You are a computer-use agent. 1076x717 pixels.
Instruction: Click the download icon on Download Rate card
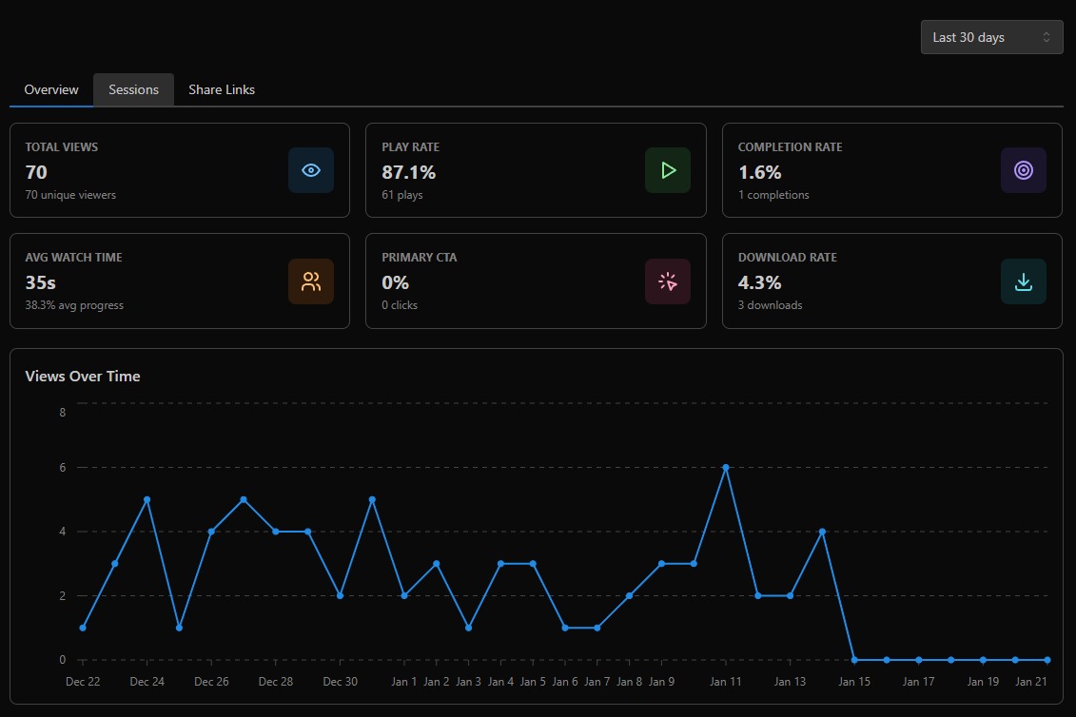1023,281
